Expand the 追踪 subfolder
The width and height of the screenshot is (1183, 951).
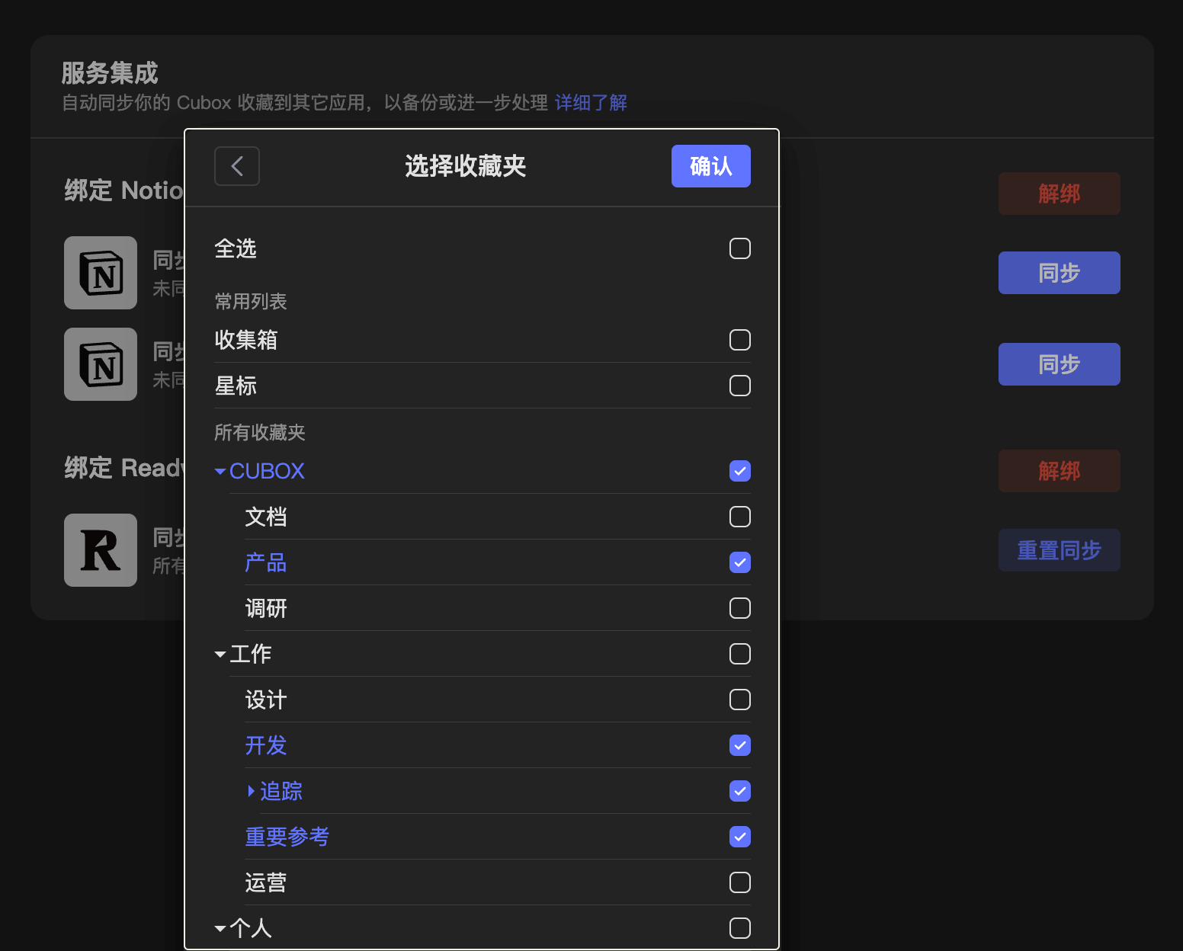point(252,791)
